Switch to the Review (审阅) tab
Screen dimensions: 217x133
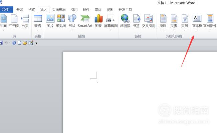coord(98,10)
